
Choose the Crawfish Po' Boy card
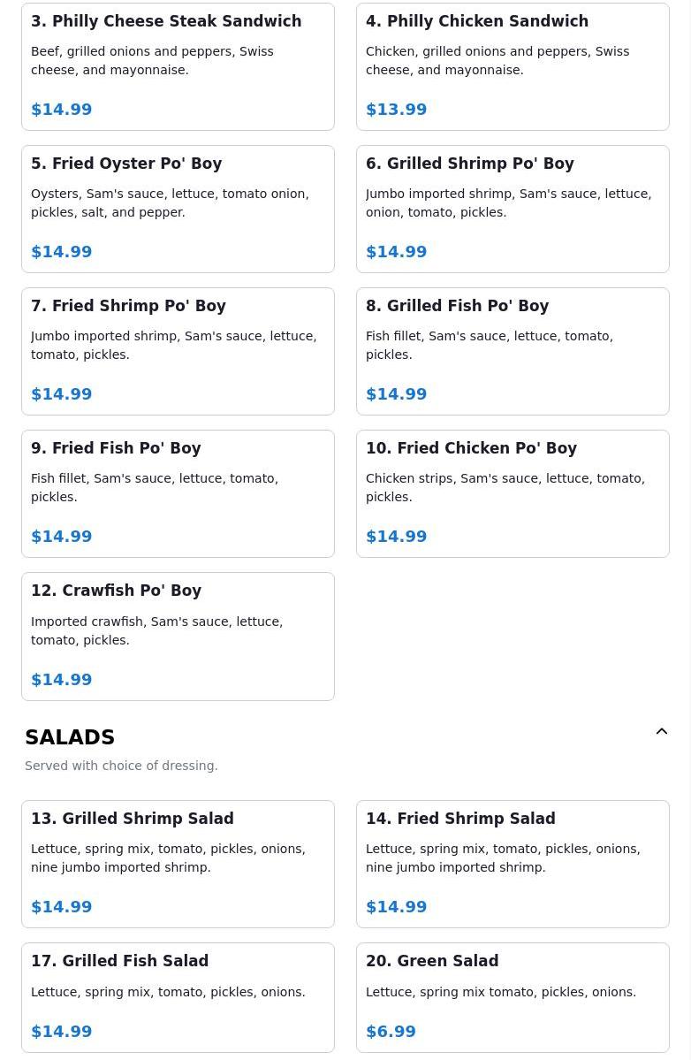[178, 637]
